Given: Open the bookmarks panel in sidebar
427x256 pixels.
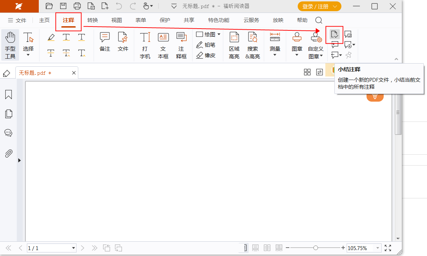Looking at the screenshot, I should (8, 94).
